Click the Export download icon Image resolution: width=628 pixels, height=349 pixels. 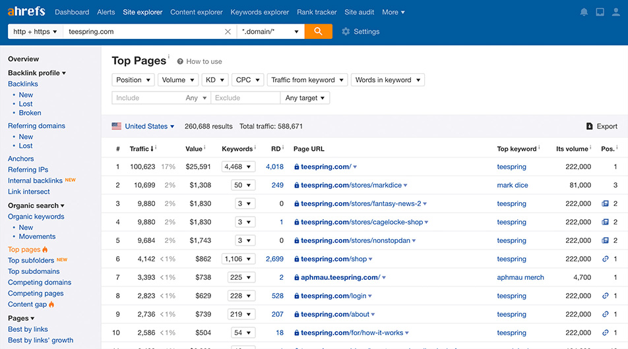589,126
